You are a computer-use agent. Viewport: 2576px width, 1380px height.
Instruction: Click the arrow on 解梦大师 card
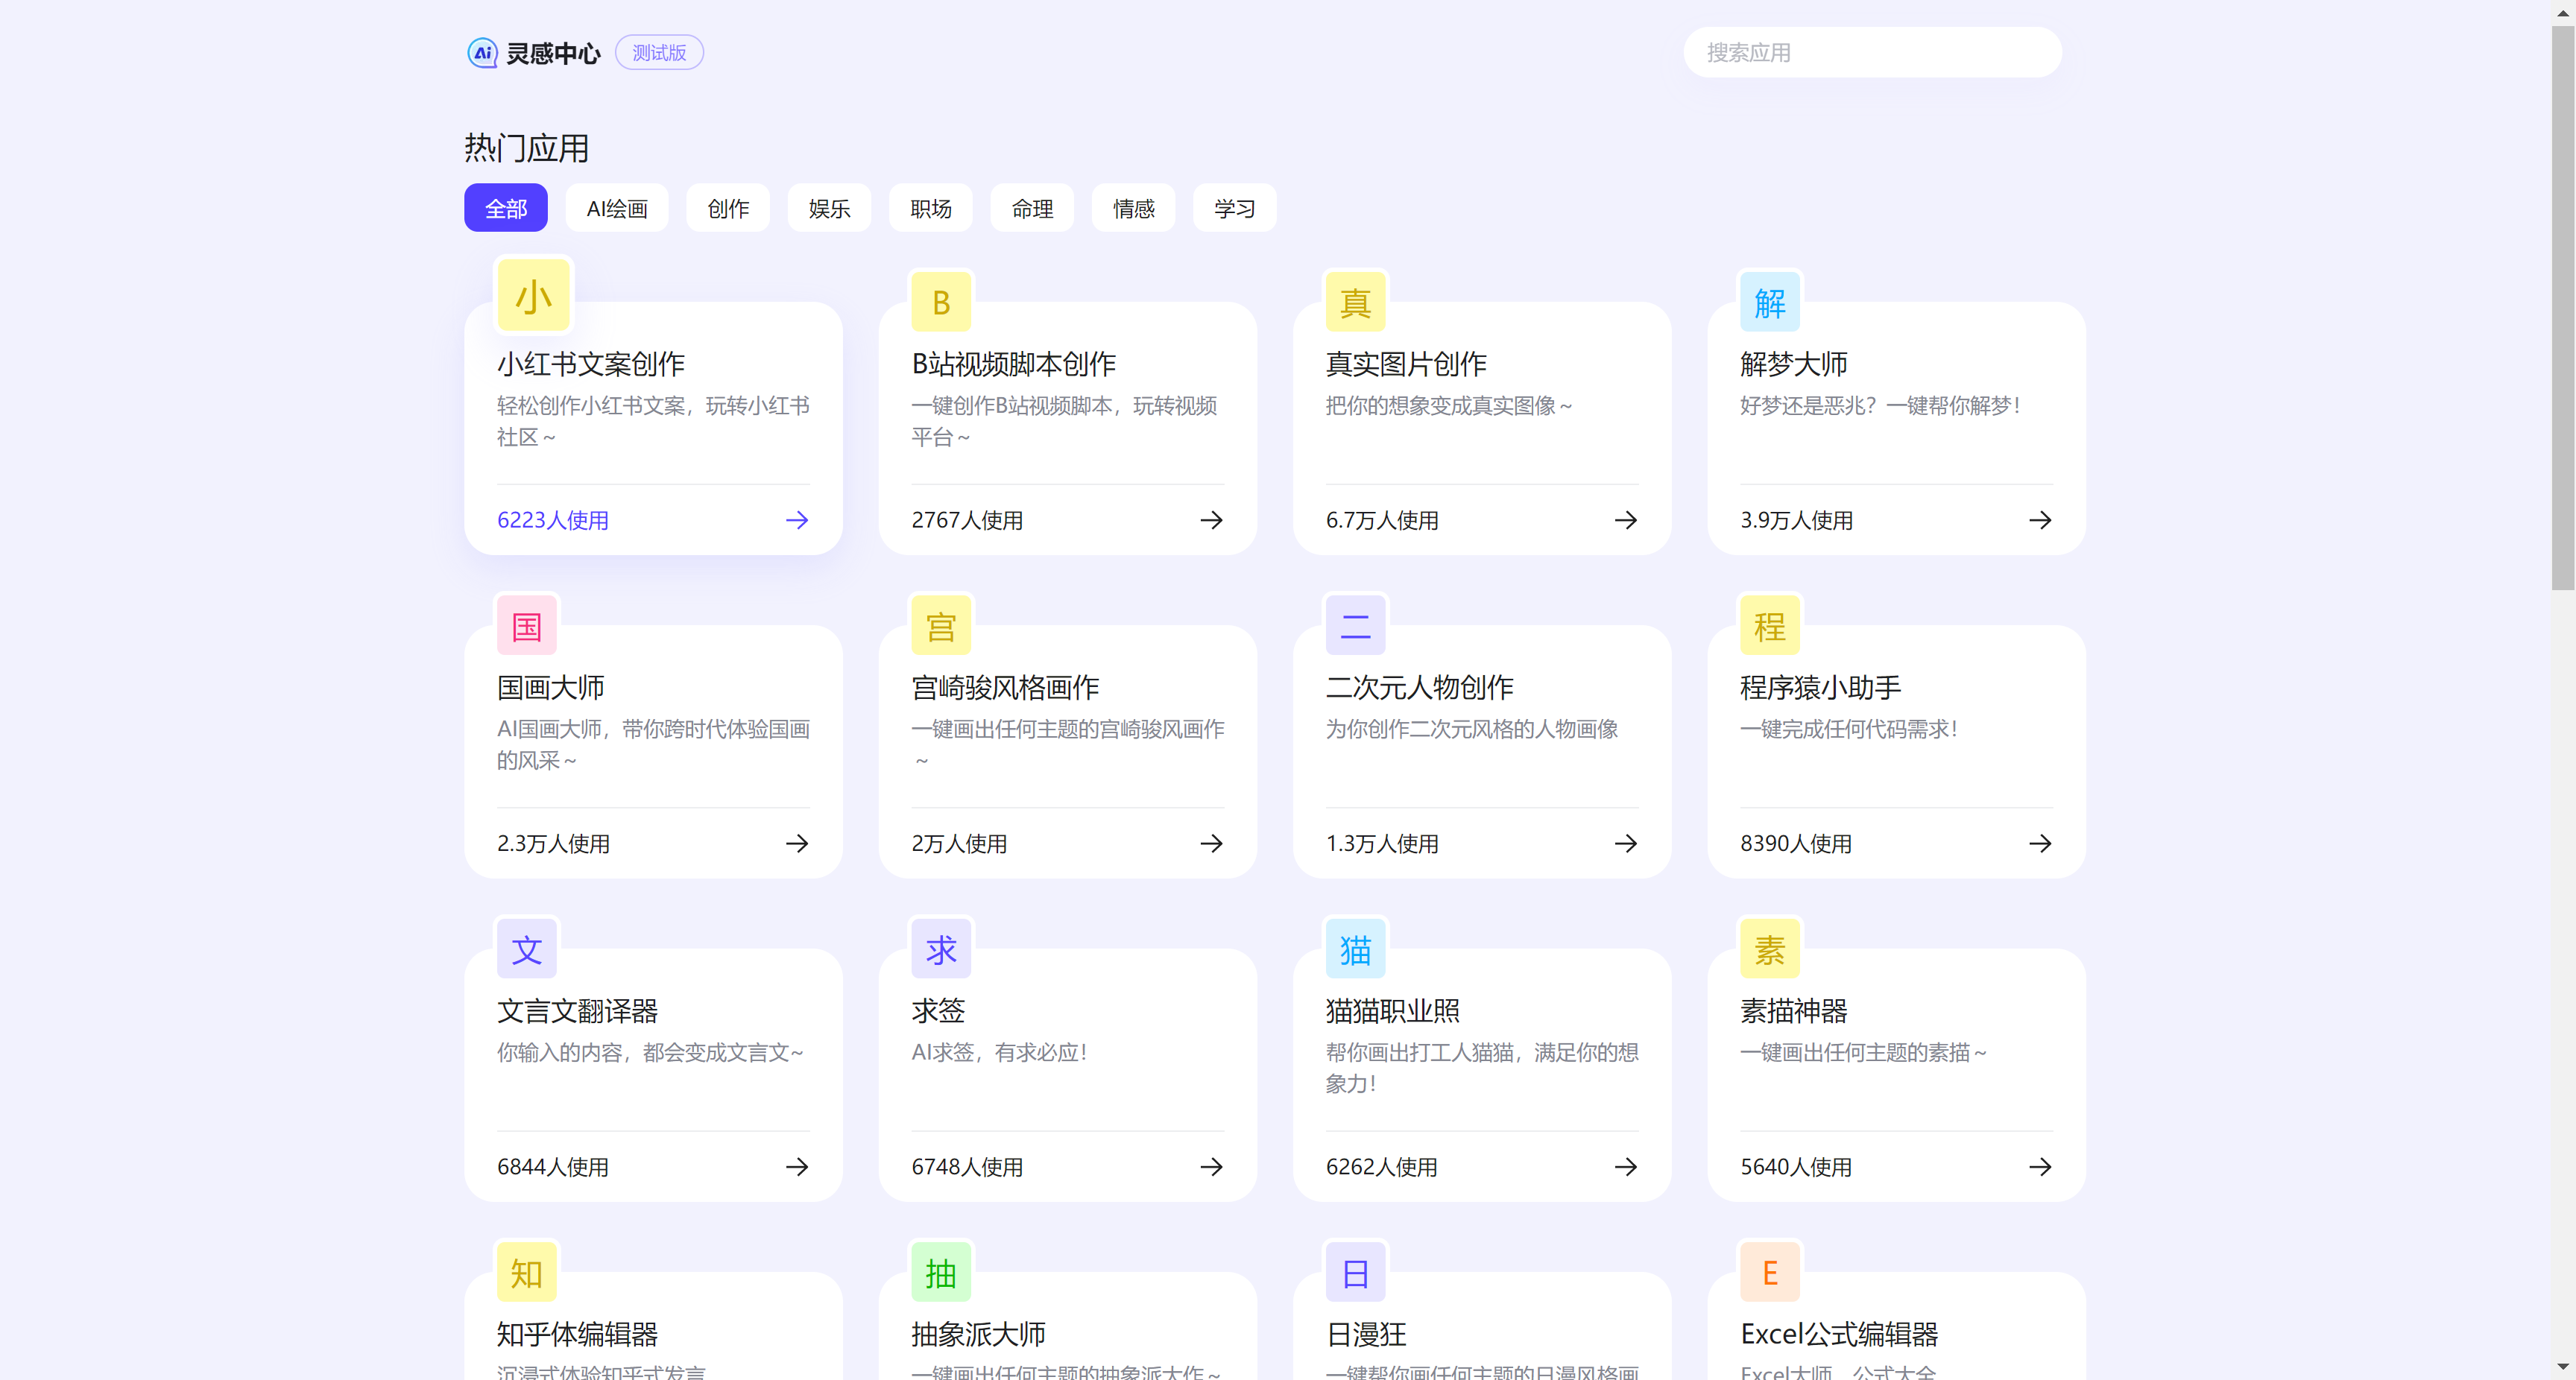click(2040, 520)
